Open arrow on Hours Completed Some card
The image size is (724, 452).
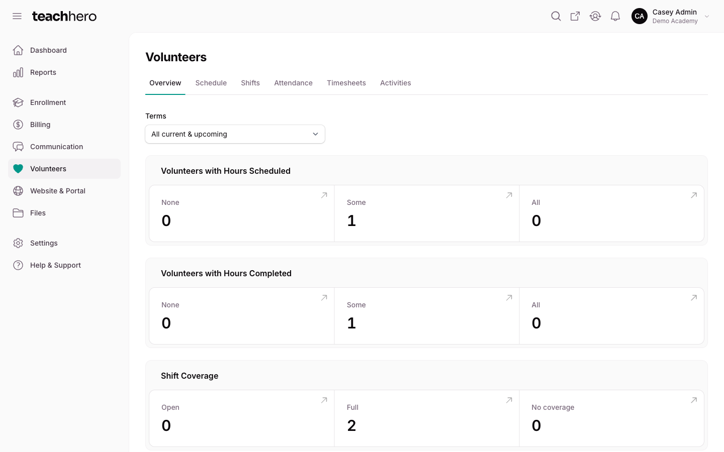tap(509, 298)
